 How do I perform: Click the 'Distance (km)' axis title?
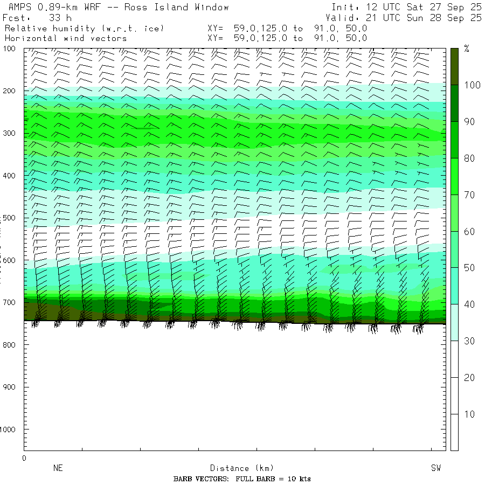coord(242,468)
